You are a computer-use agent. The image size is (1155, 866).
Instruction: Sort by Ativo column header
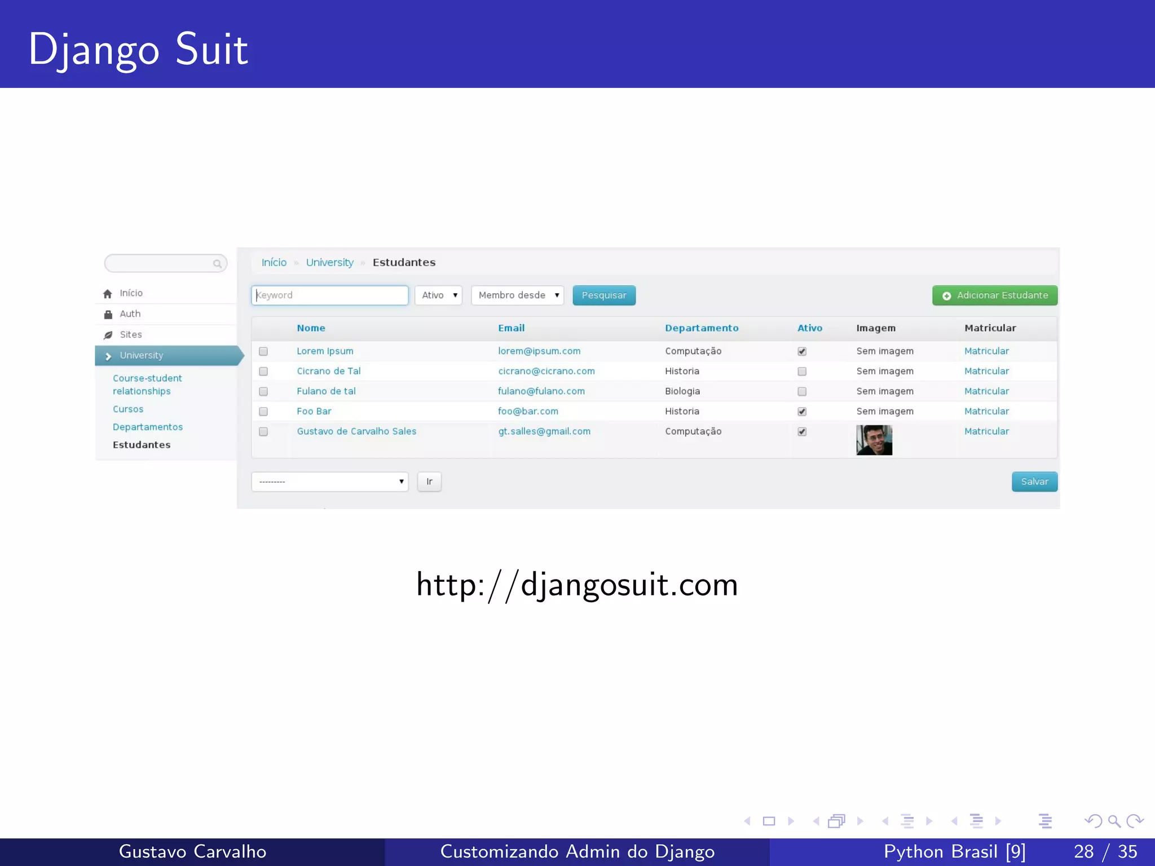(x=810, y=328)
